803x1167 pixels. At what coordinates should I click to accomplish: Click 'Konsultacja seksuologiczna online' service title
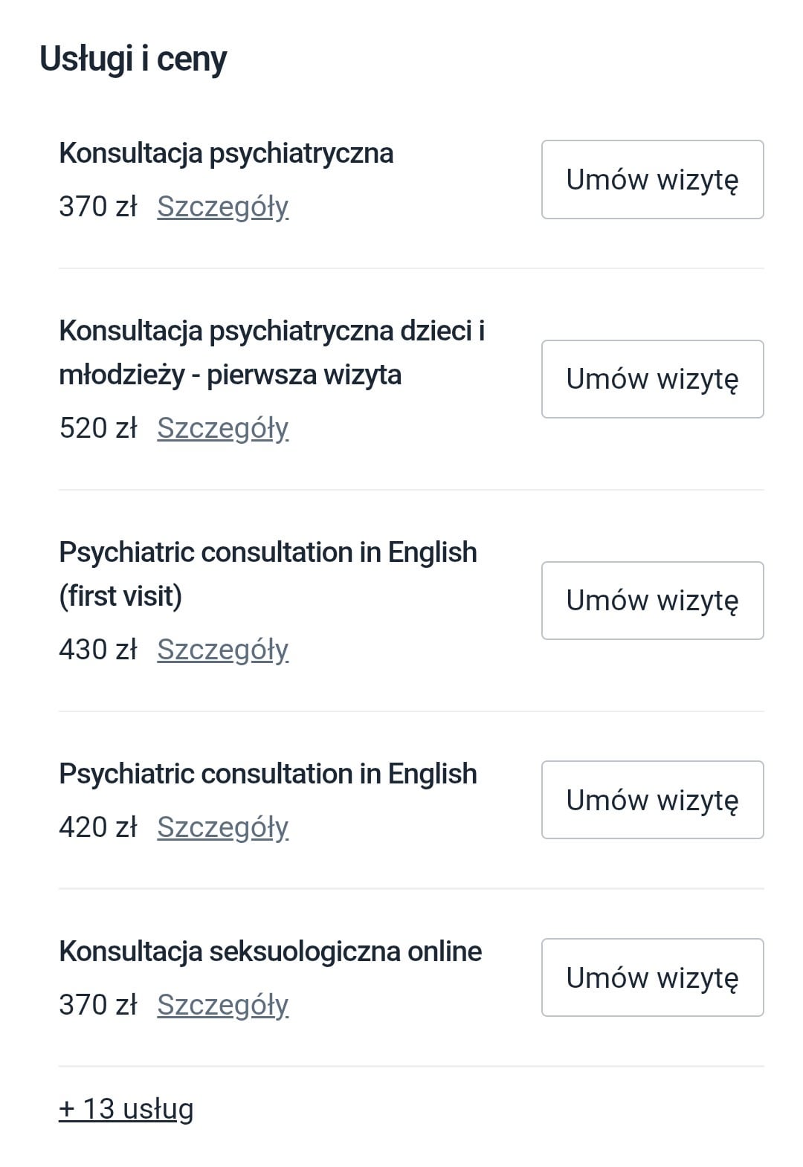(x=270, y=951)
